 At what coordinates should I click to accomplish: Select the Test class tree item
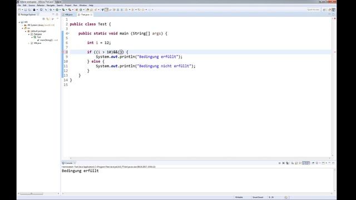coord(37,37)
